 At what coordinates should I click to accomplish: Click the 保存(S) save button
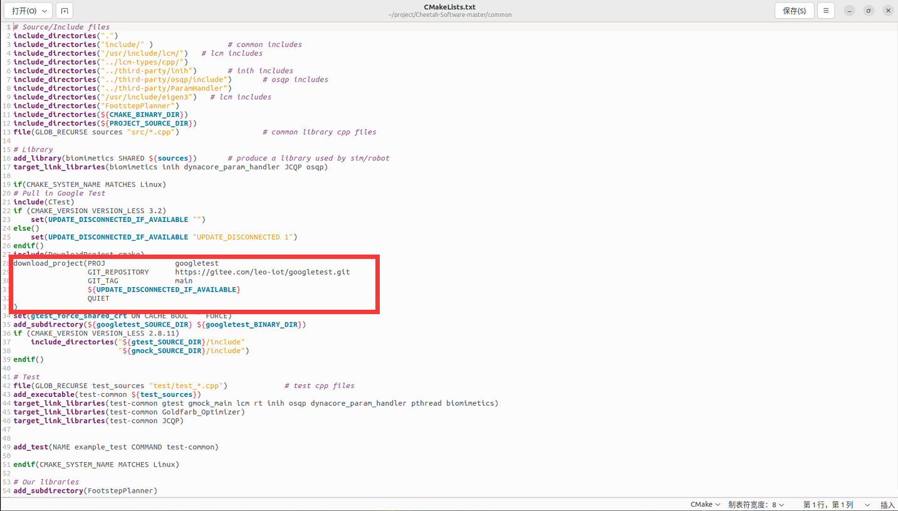coord(794,11)
